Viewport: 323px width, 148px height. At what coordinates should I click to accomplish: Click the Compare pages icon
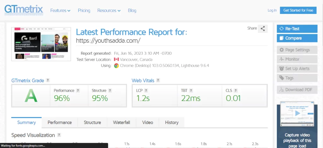pos(281,38)
